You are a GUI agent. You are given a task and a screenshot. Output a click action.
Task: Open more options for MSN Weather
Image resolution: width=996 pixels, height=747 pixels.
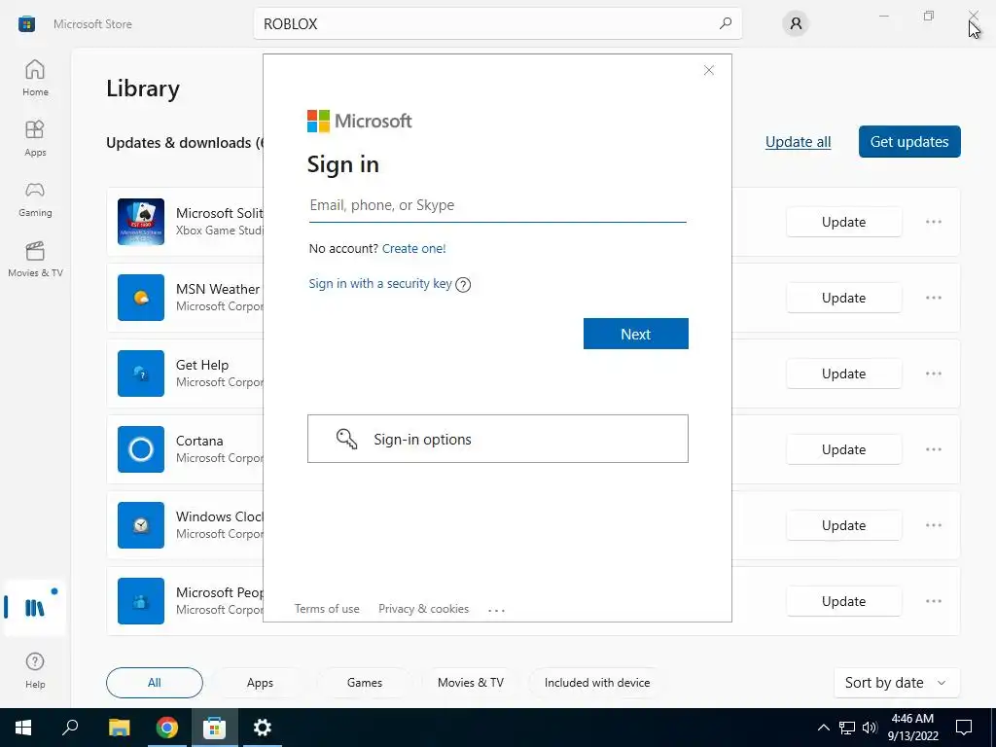(933, 298)
